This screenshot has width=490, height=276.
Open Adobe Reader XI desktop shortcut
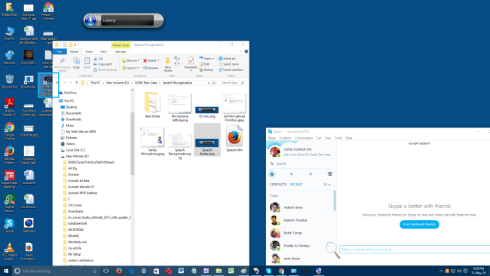coord(9,107)
